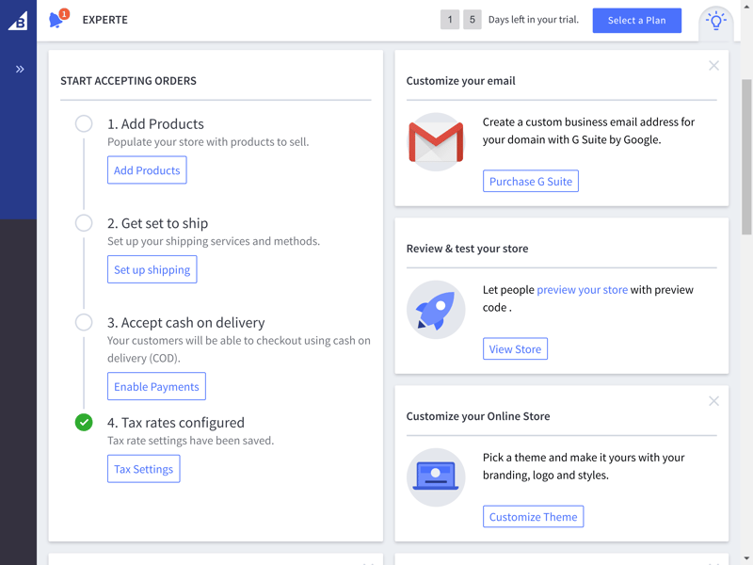Select the Accept cash on delivery step circle
753x565 pixels.
(84, 322)
